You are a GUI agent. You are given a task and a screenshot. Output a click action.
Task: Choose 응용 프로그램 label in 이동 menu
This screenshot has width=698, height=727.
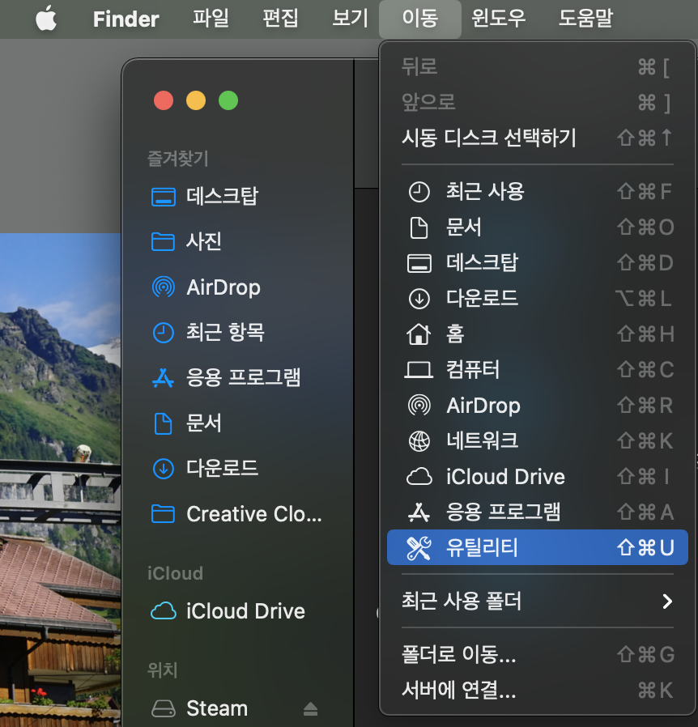[x=503, y=512]
